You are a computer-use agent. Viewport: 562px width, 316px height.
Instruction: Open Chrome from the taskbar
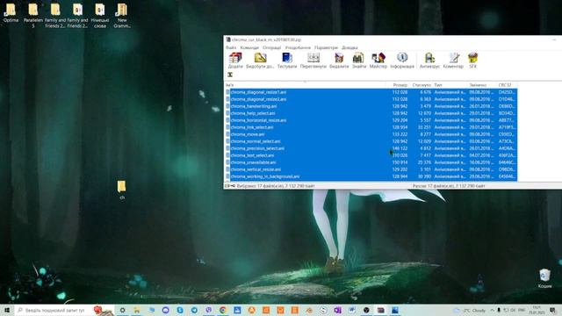tap(223, 310)
